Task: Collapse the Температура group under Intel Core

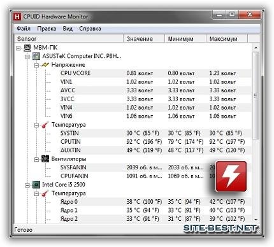Action: click(36, 194)
